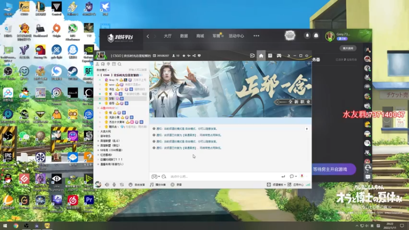Click the bookmark icon above channel tree
This screenshot has height=230, width=409.
tap(114, 64)
